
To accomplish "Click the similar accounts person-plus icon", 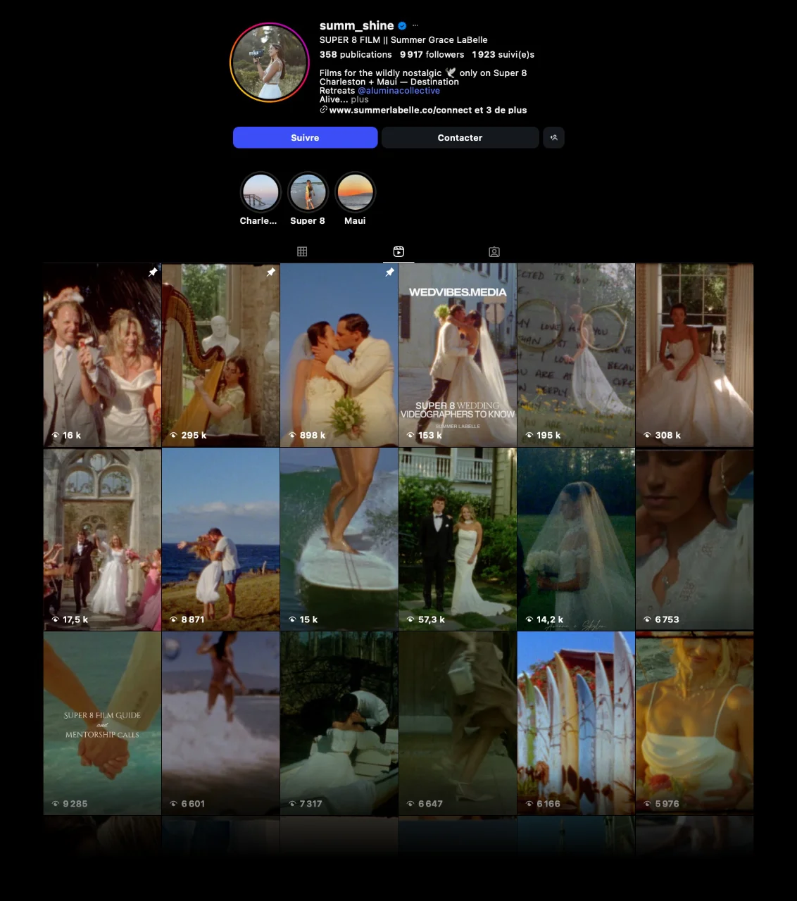I will pyautogui.click(x=553, y=138).
